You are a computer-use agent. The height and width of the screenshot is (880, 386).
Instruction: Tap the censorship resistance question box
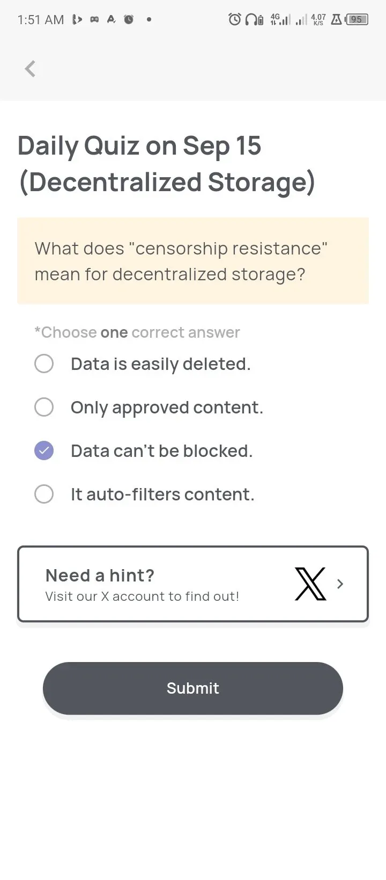point(193,261)
